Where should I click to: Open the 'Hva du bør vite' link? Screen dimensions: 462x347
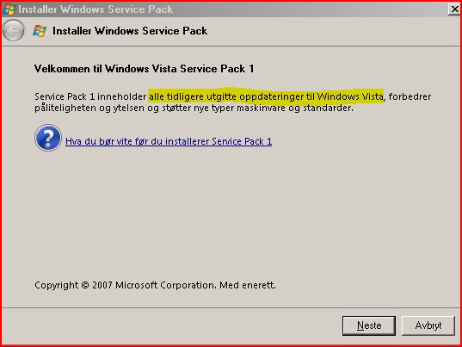click(x=169, y=141)
